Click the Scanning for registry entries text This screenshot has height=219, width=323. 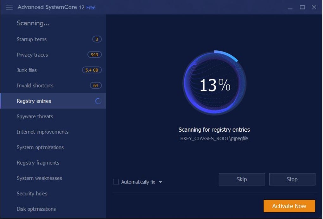pyautogui.click(x=214, y=130)
